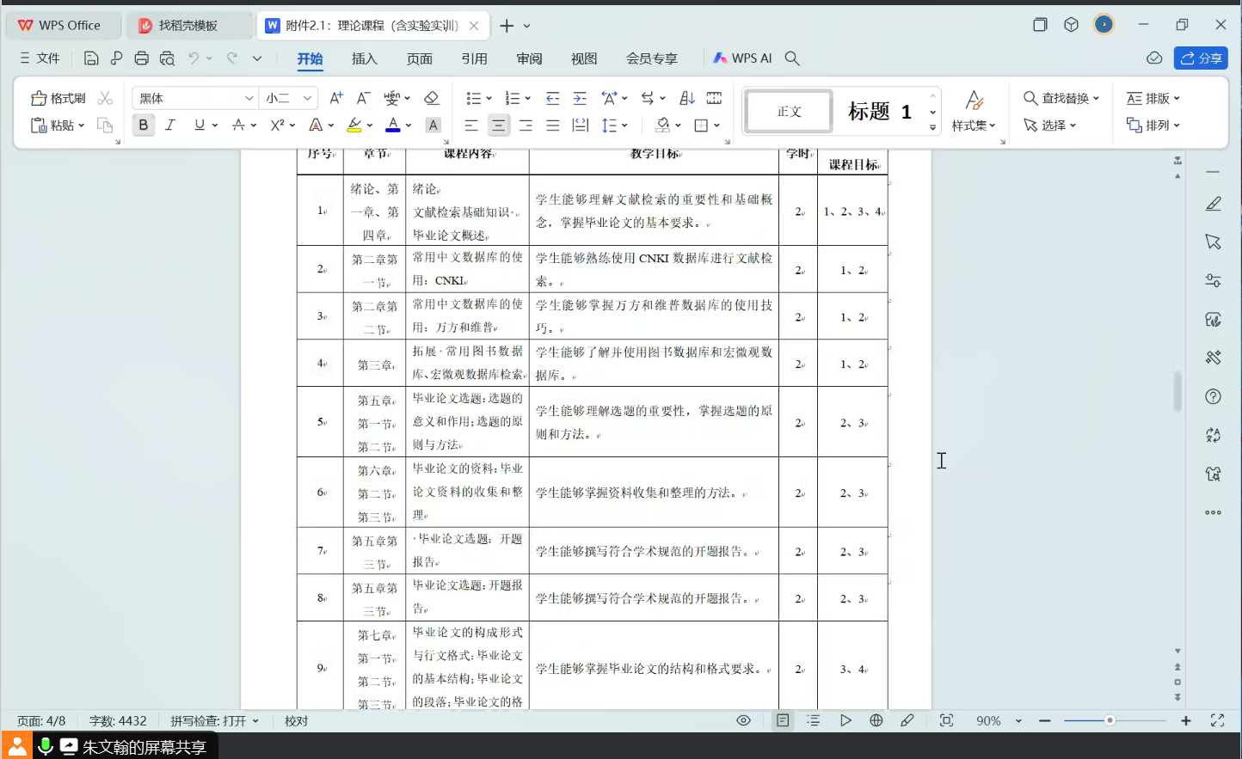The height and width of the screenshot is (759, 1242).
Task: Click the zoom slider handle
Action: click(1110, 720)
